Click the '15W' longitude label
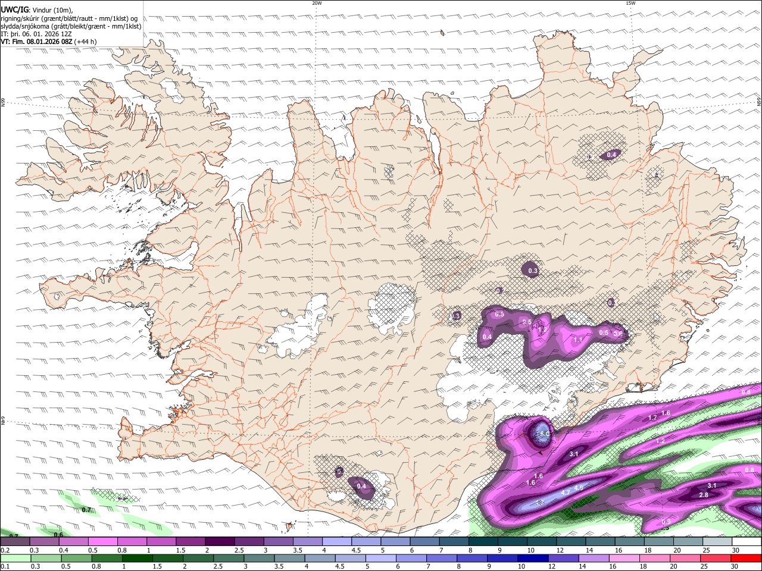762x571 pixels. (x=630, y=3)
